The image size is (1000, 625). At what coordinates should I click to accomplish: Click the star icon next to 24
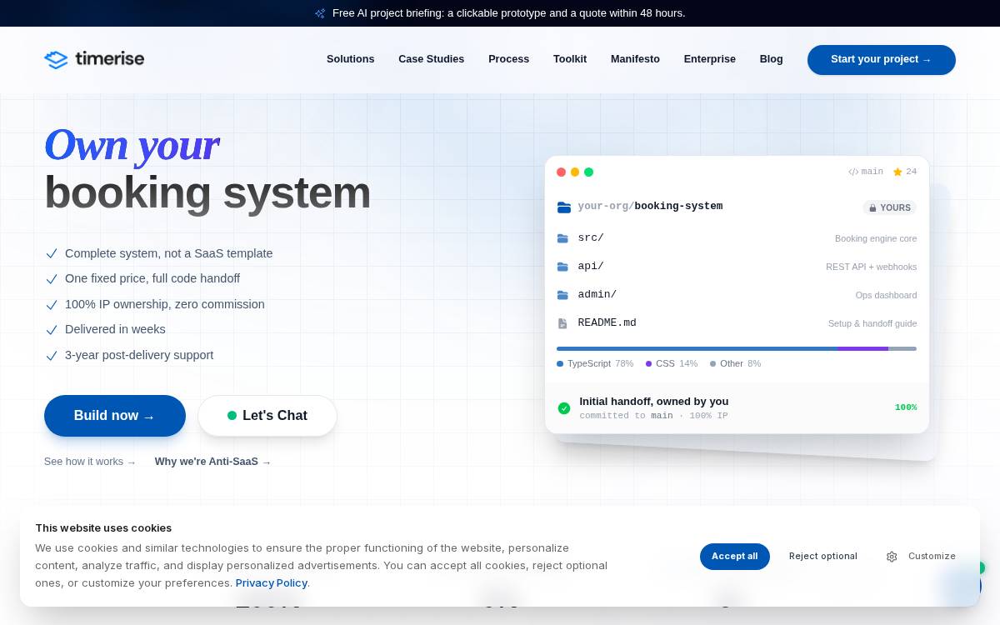(897, 172)
